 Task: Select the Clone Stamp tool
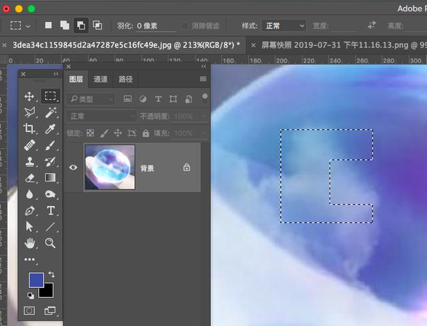29,161
